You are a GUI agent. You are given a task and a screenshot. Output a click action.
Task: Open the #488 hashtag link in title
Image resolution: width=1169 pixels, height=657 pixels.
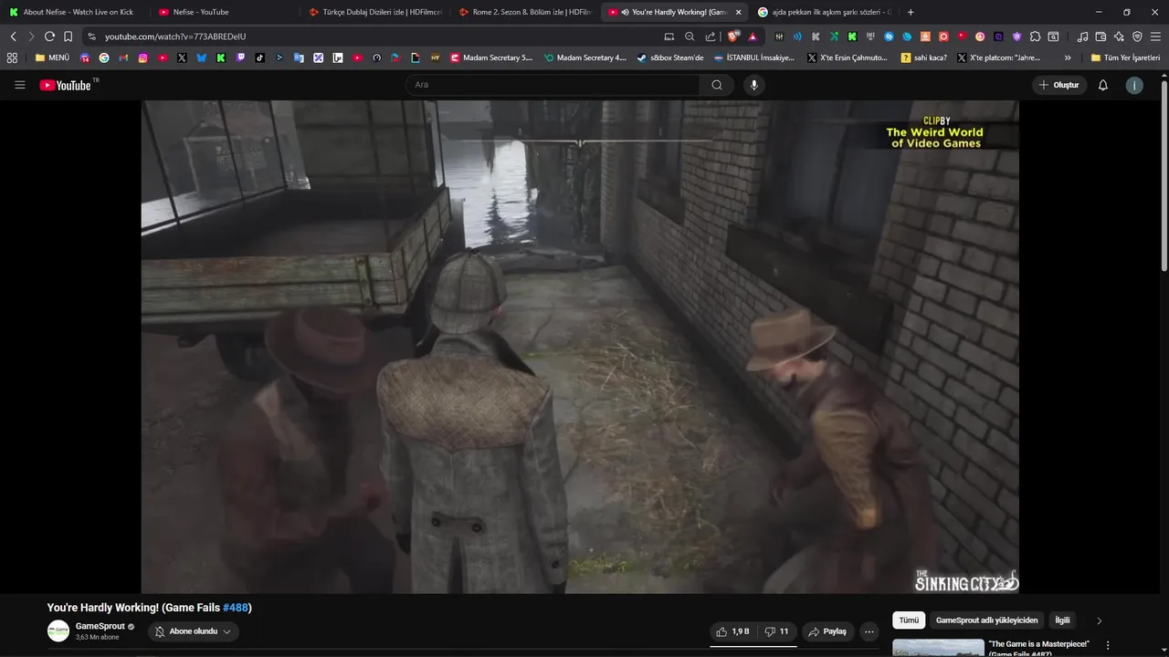(235, 608)
